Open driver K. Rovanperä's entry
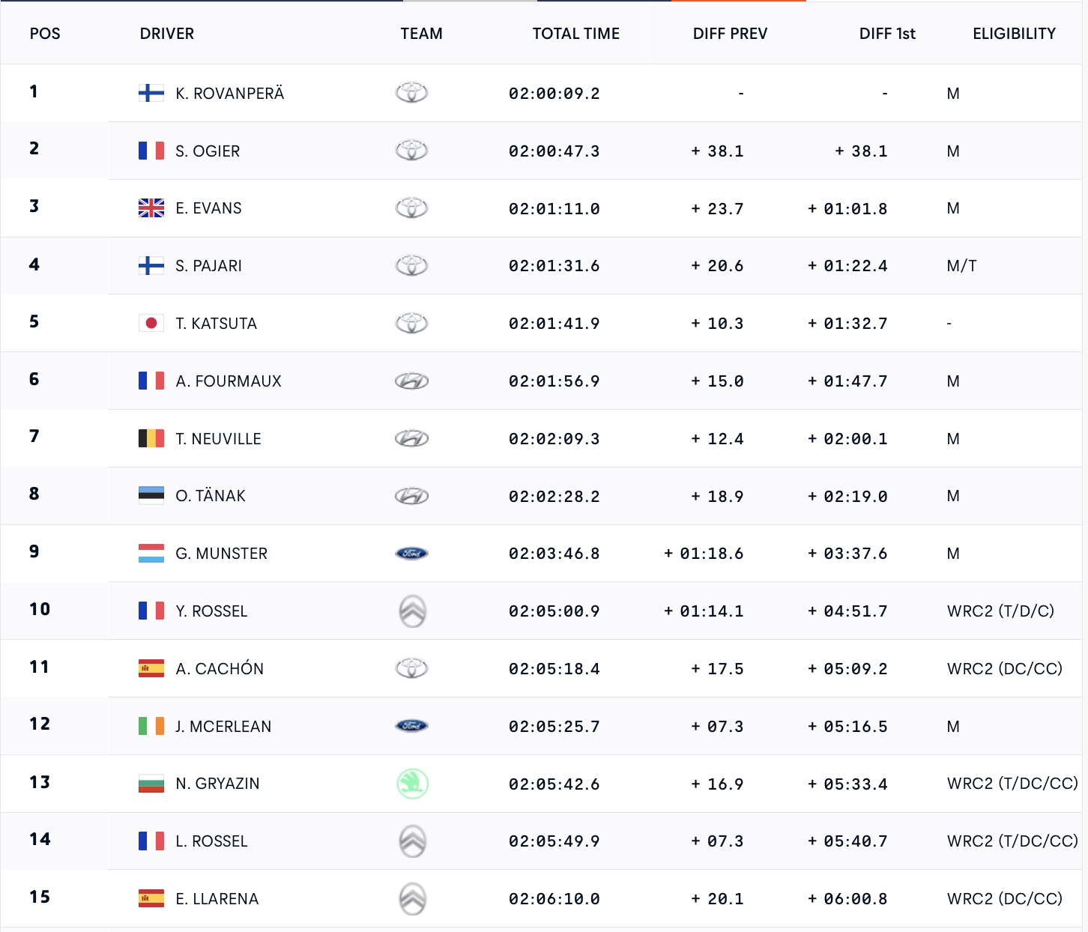The height and width of the screenshot is (932, 1088). click(x=229, y=94)
